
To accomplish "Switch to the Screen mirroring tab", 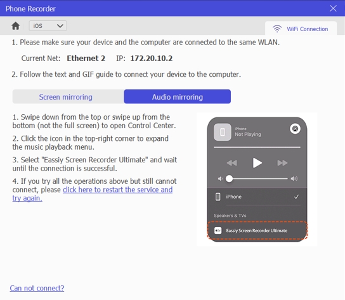I will pos(65,97).
